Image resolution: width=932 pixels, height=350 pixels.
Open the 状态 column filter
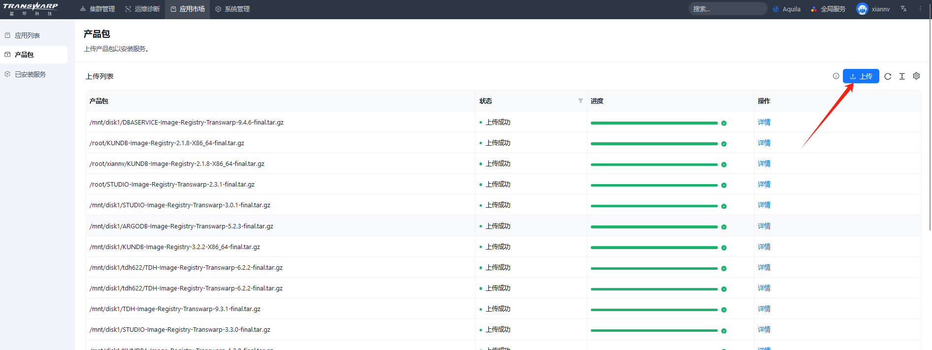tap(580, 101)
